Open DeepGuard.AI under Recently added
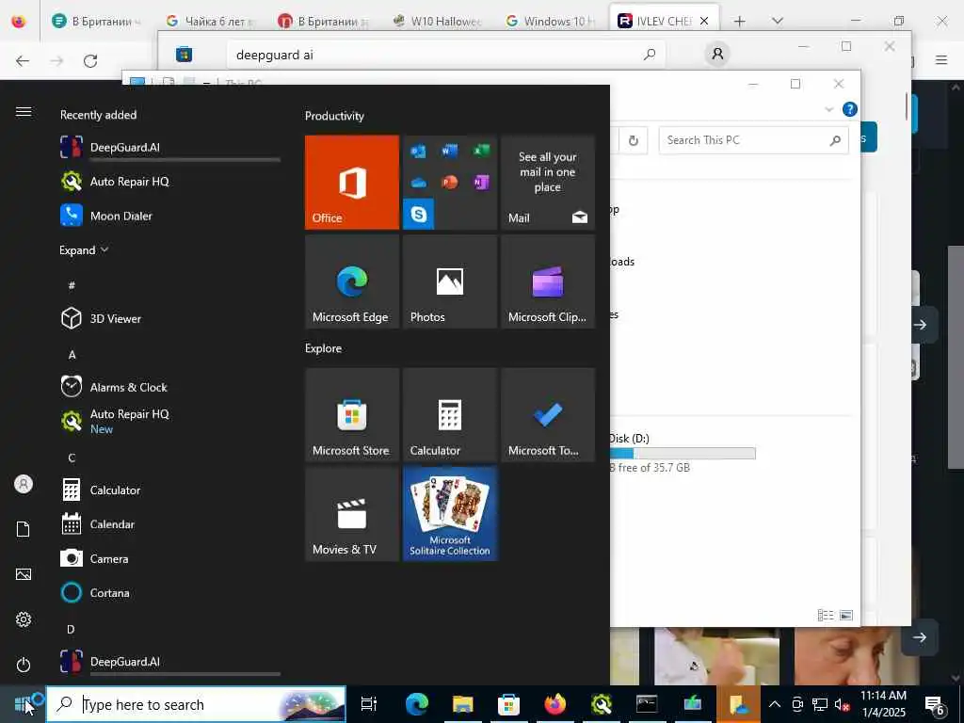The height and width of the screenshot is (723, 964). click(170, 148)
